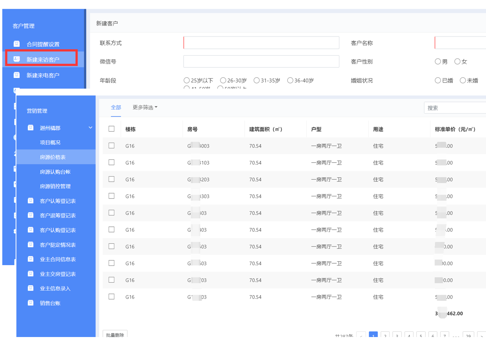Click the icon beside 业主合同信息表
Viewport: 486px width, 353px height.
pos(30,259)
